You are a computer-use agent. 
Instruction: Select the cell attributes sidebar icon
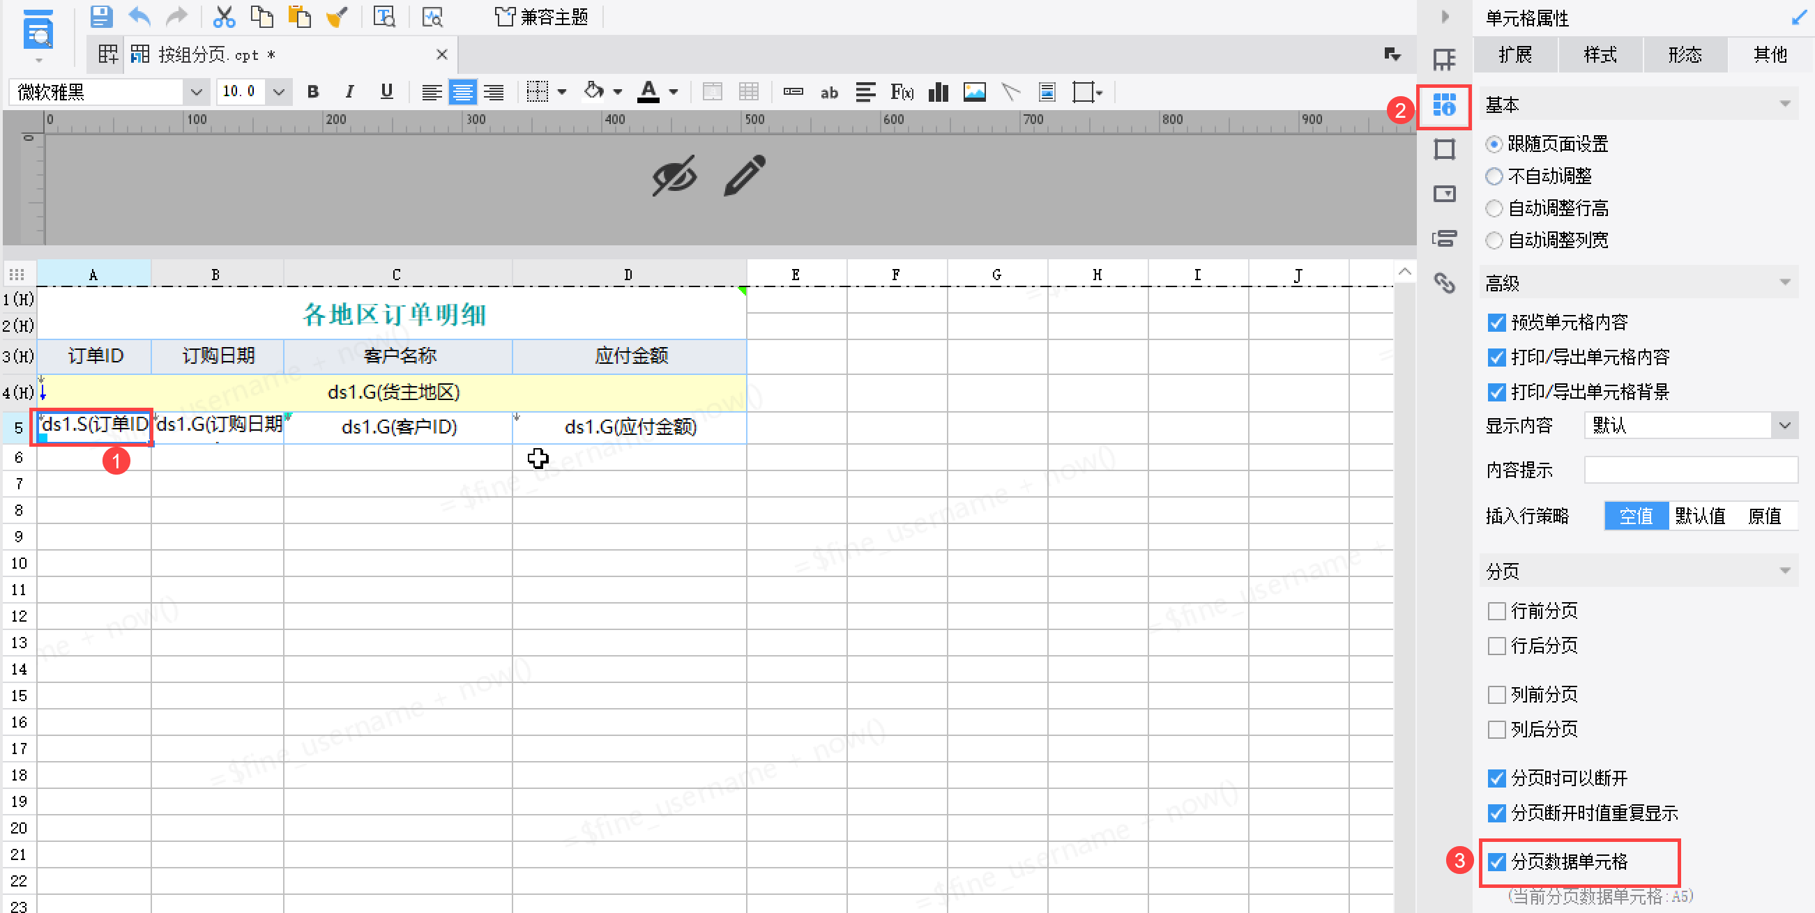pyautogui.click(x=1444, y=107)
